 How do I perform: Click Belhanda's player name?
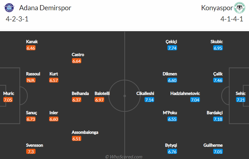tap(80, 93)
